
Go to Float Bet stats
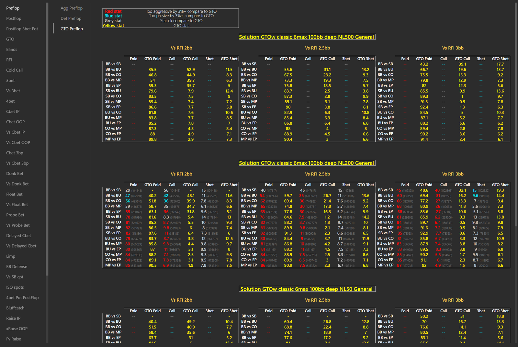(14, 195)
